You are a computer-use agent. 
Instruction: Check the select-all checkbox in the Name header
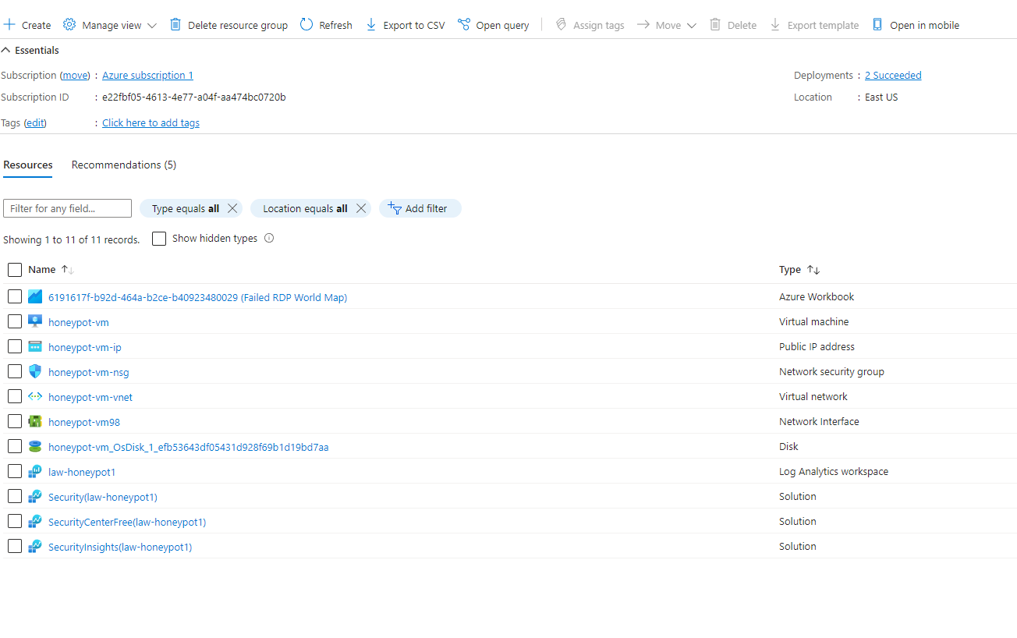pyautogui.click(x=15, y=270)
